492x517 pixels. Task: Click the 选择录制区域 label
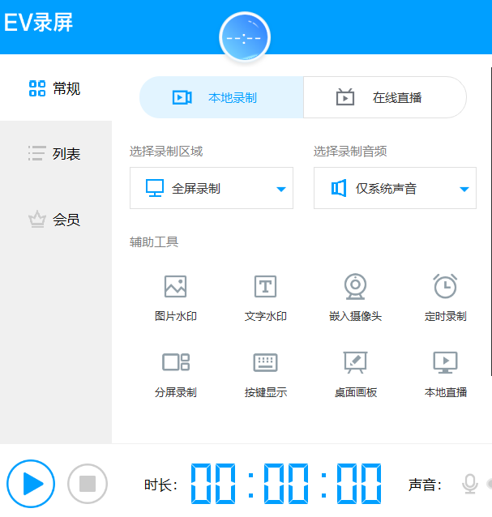point(166,152)
